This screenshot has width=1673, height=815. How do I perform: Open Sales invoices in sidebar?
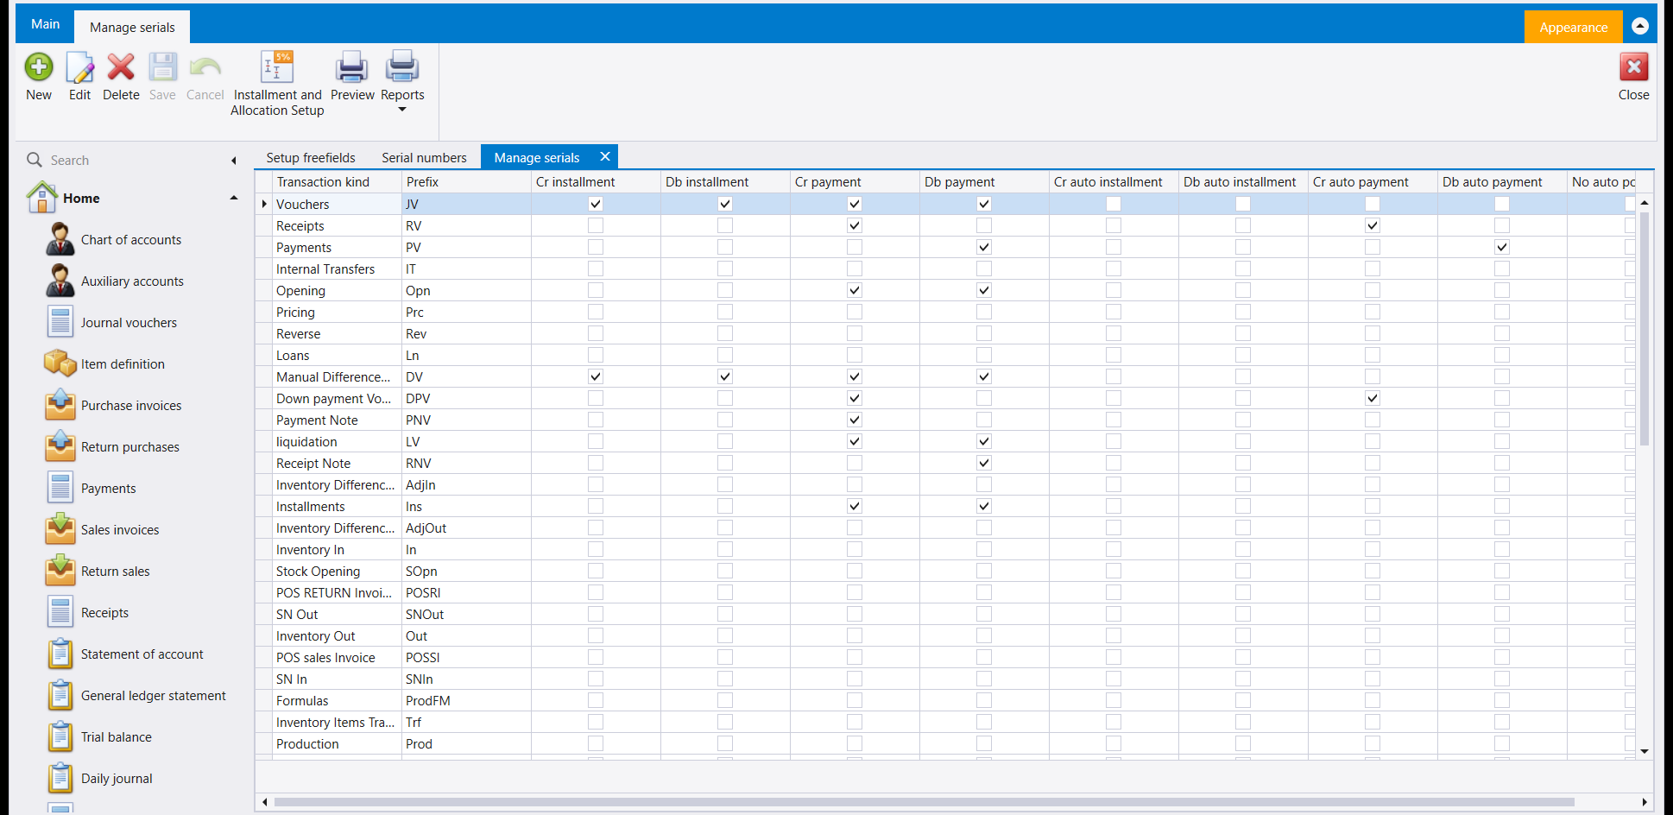[x=120, y=530]
